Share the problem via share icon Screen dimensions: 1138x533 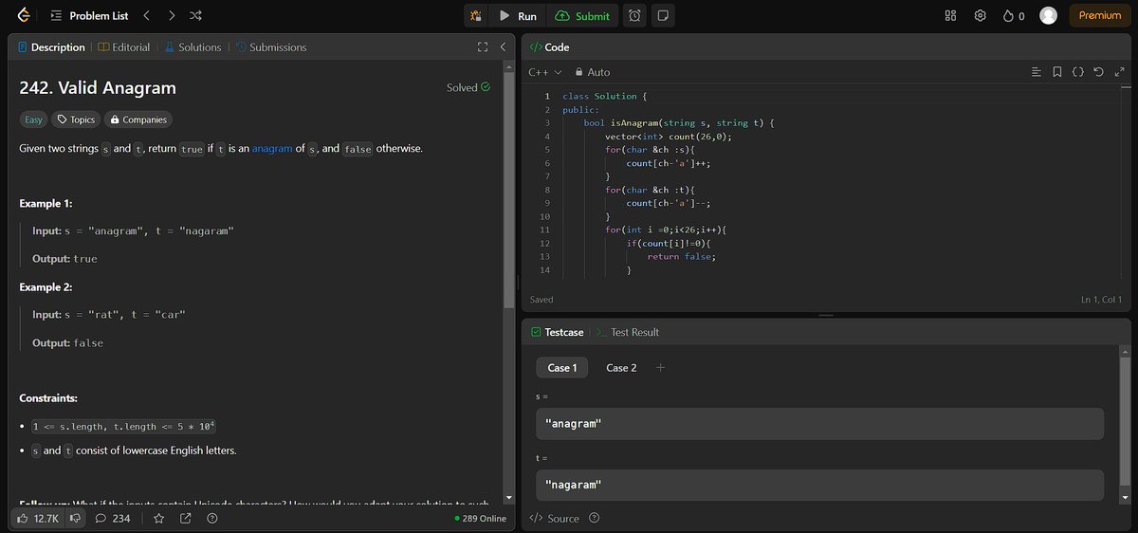pyautogui.click(x=186, y=519)
